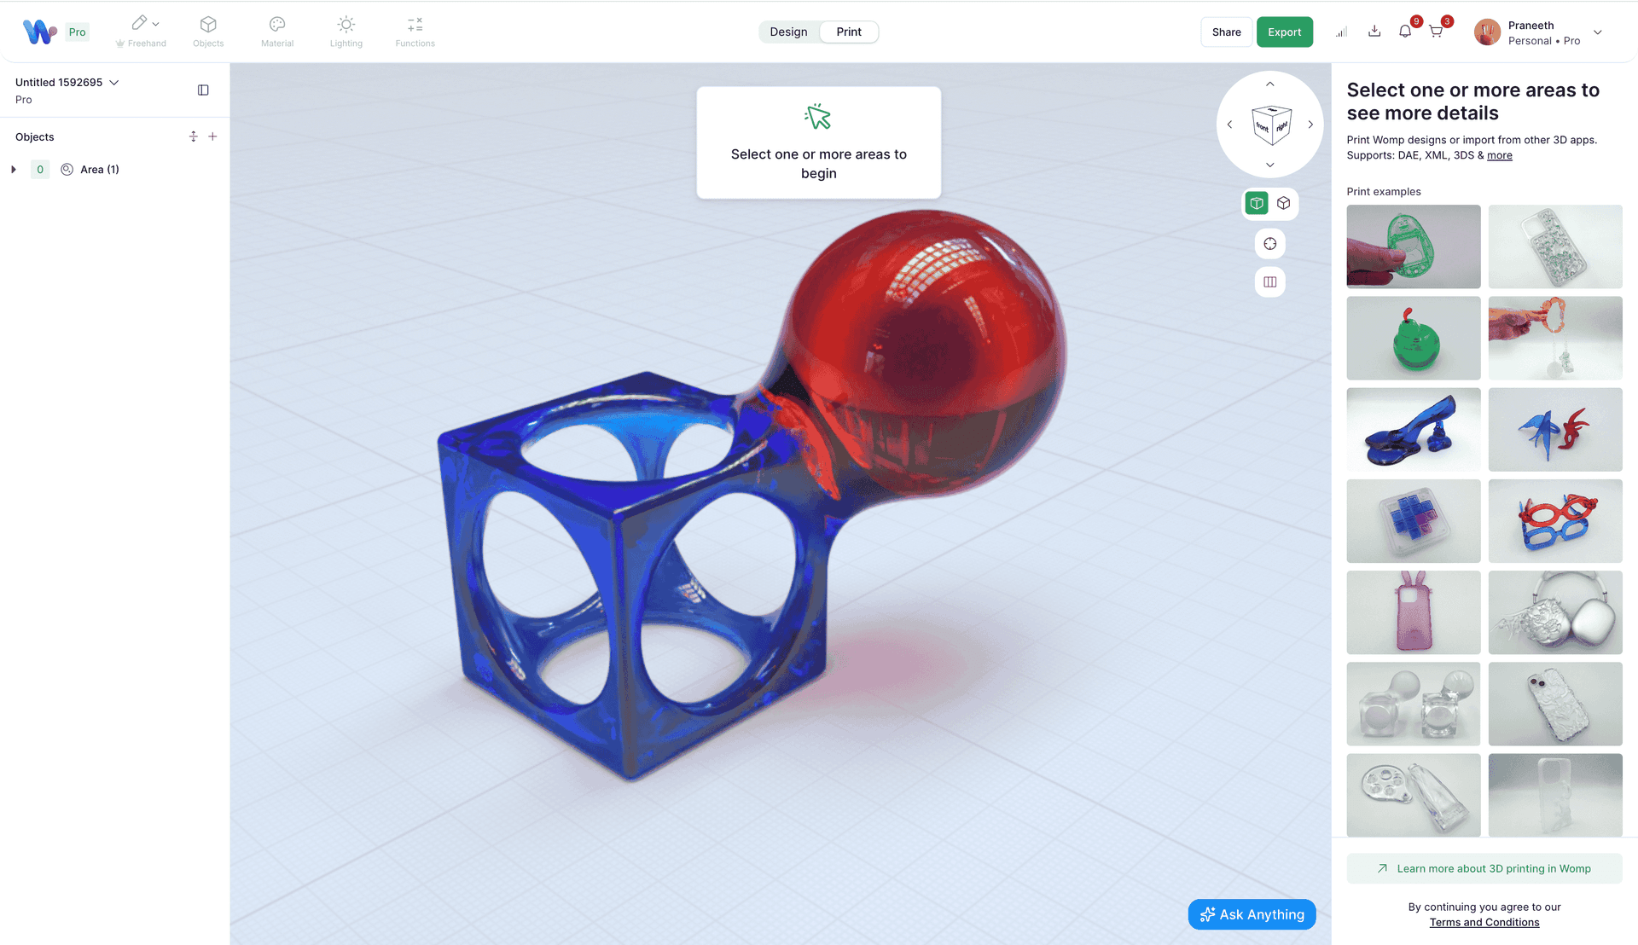The height and width of the screenshot is (945, 1638).
Task: Click the green Export button
Action: 1285,32
